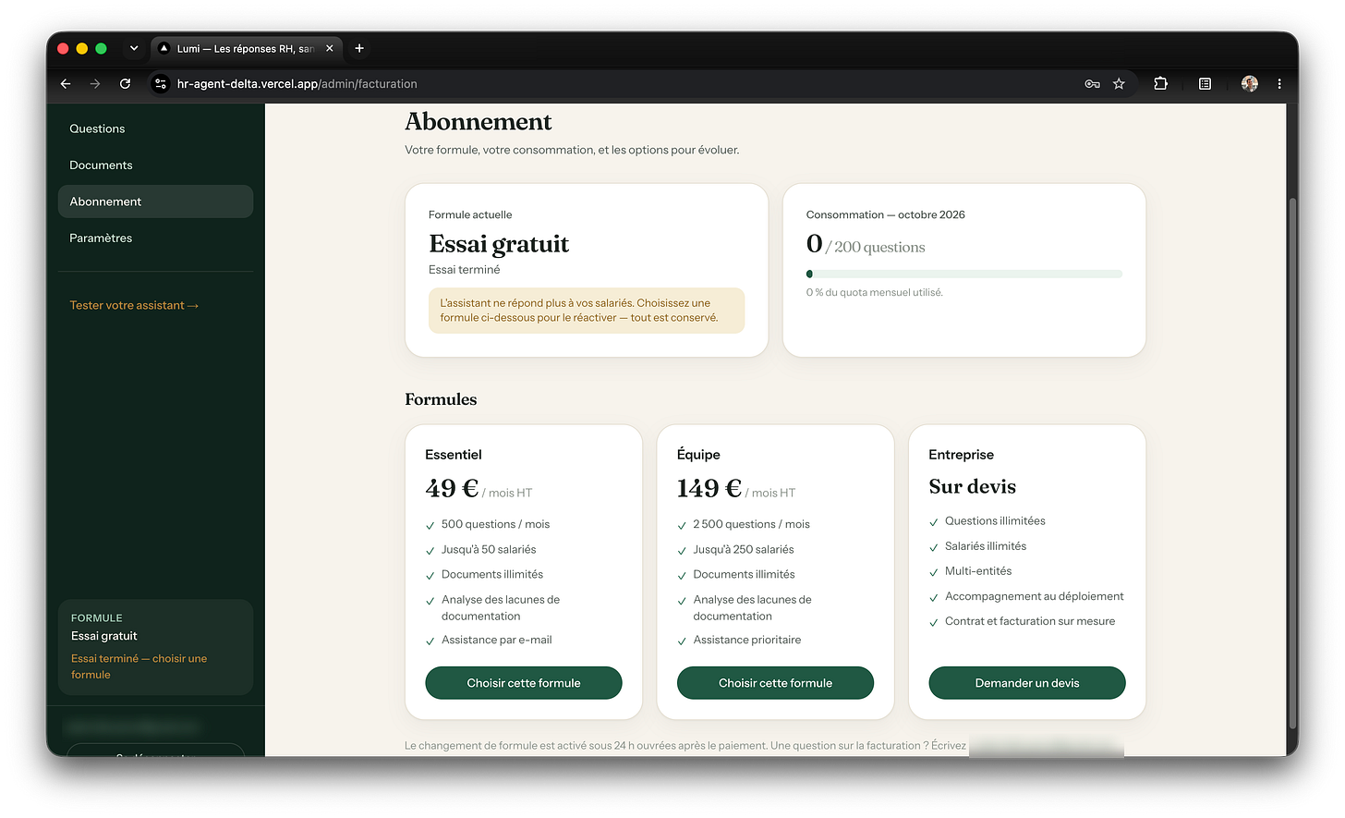The height and width of the screenshot is (818, 1345).
Task: Select the Lumi browser tab
Action: tap(246, 48)
